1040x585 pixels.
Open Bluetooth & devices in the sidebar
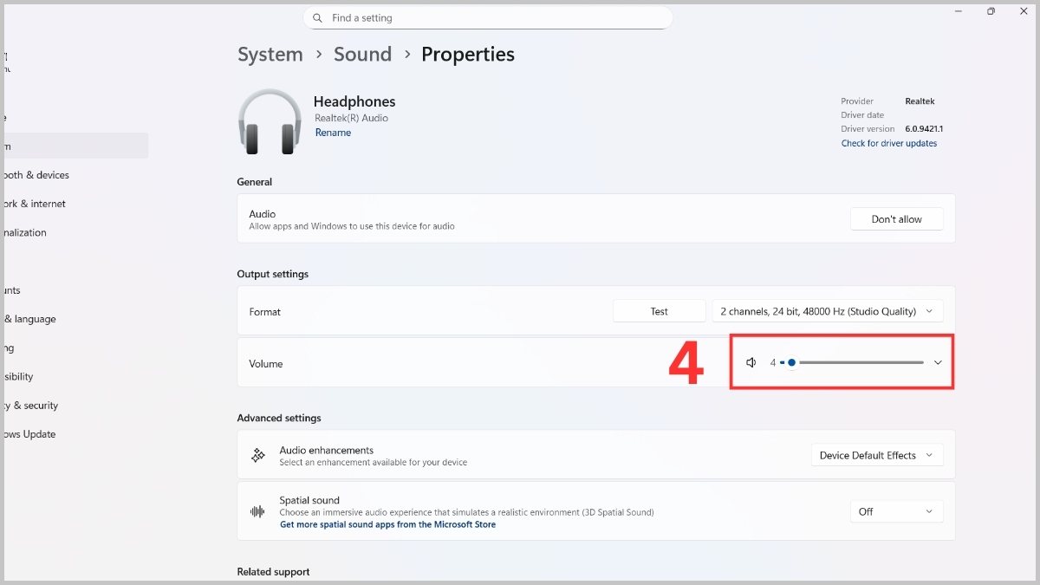(36, 175)
